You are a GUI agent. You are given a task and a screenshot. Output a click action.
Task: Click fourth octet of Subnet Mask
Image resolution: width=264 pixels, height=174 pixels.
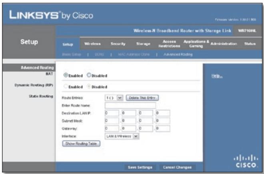point(163,121)
